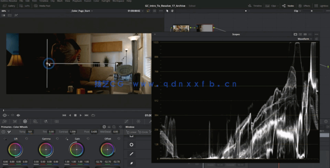This screenshot has width=330, height=168.
Task: Change the Waveform scope type dropdown
Action: 305,39
